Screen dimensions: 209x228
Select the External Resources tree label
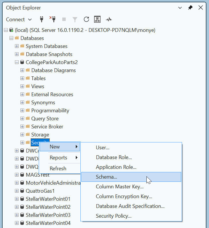click(52, 94)
